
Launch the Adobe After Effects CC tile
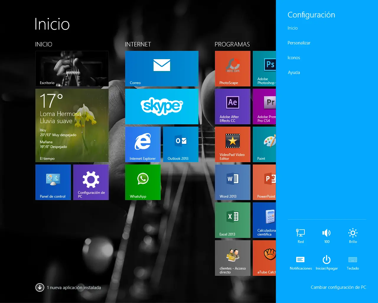[233, 107]
